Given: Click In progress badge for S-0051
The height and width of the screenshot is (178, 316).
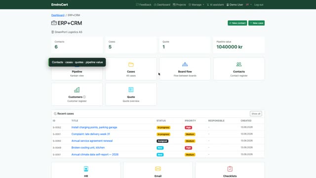Looking at the screenshot, I should [x=163, y=134].
